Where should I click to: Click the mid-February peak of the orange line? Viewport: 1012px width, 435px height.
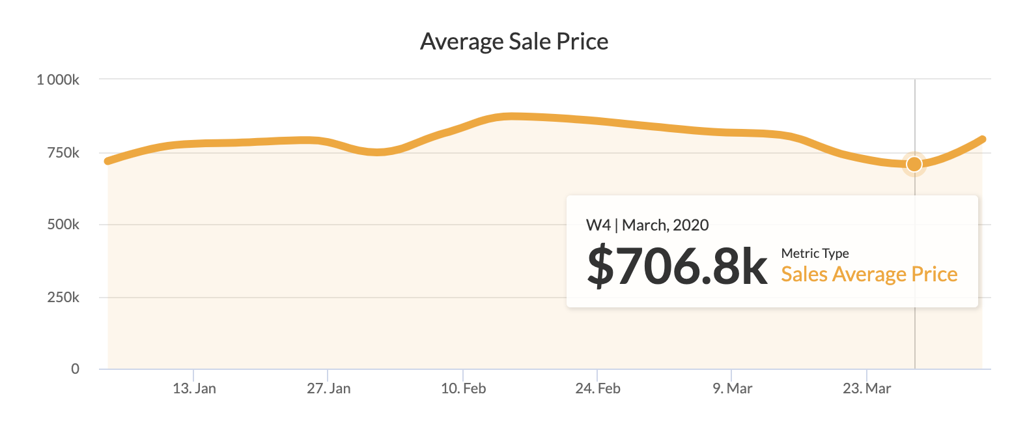click(x=511, y=117)
